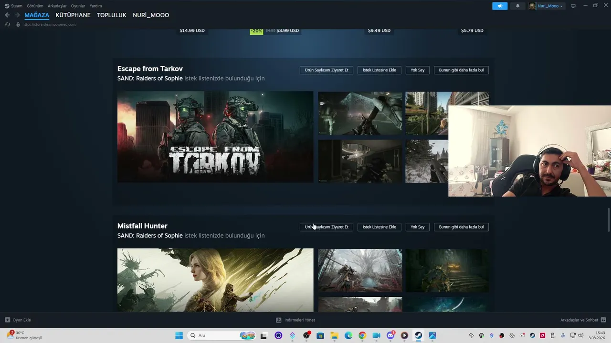
Task: Click the download icon beside İndirmeleri Yönet
Action: click(279, 320)
